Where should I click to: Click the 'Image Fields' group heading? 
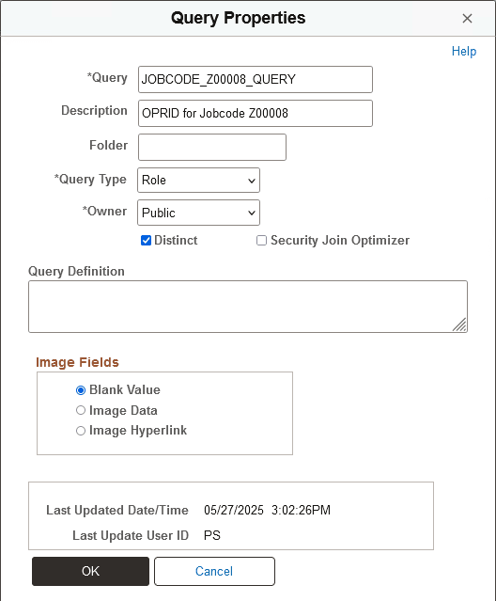point(77,362)
